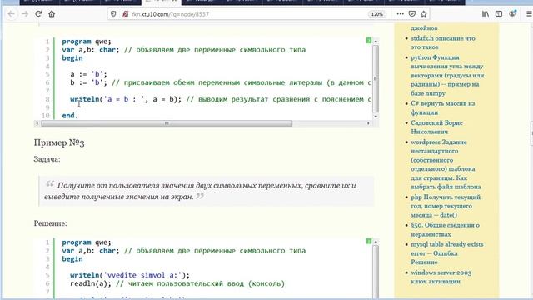The image size is (533, 300).
Task: Click code line a := 'b'; in first block
Action: (88, 74)
